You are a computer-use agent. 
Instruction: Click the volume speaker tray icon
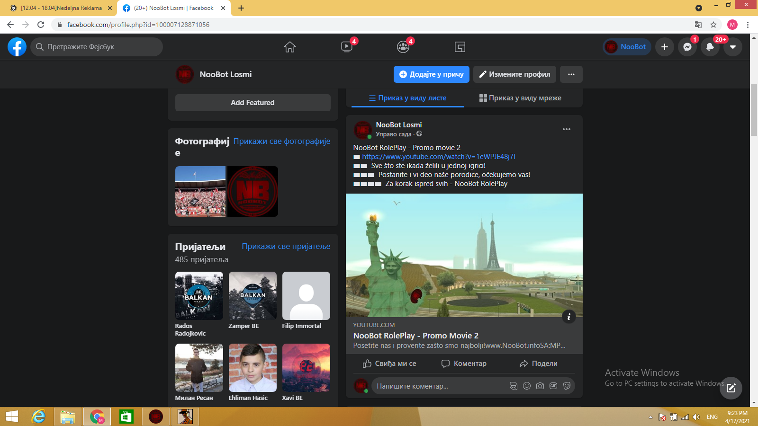tap(696, 417)
